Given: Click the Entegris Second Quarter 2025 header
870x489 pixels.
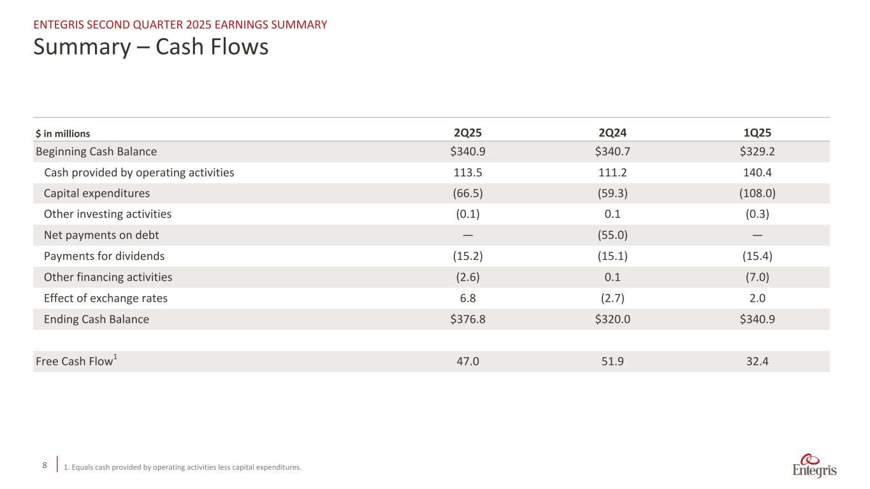Looking at the screenshot, I should 180,25.
